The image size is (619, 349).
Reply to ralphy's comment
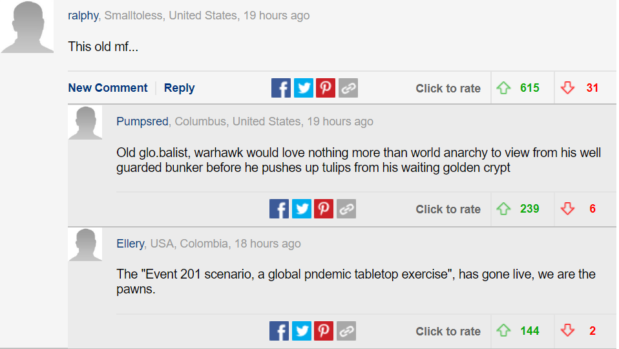click(179, 88)
